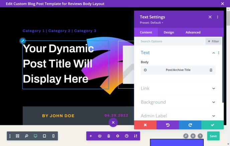The image size is (230, 146).
Task: Expand the Link section
Action: 178,88
